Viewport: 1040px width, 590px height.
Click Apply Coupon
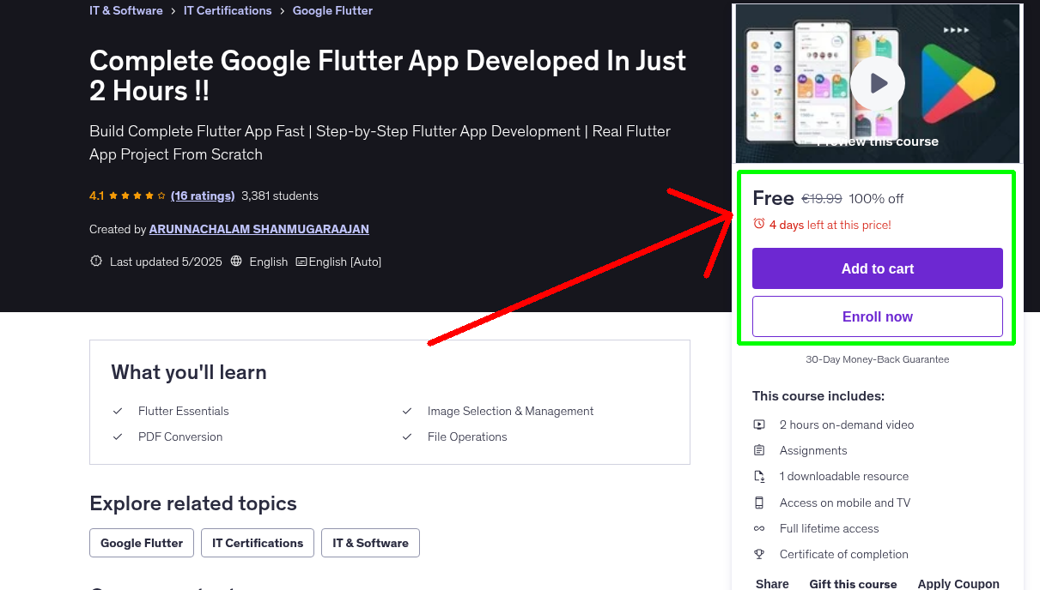pyautogui.click(x=958, y=583)
